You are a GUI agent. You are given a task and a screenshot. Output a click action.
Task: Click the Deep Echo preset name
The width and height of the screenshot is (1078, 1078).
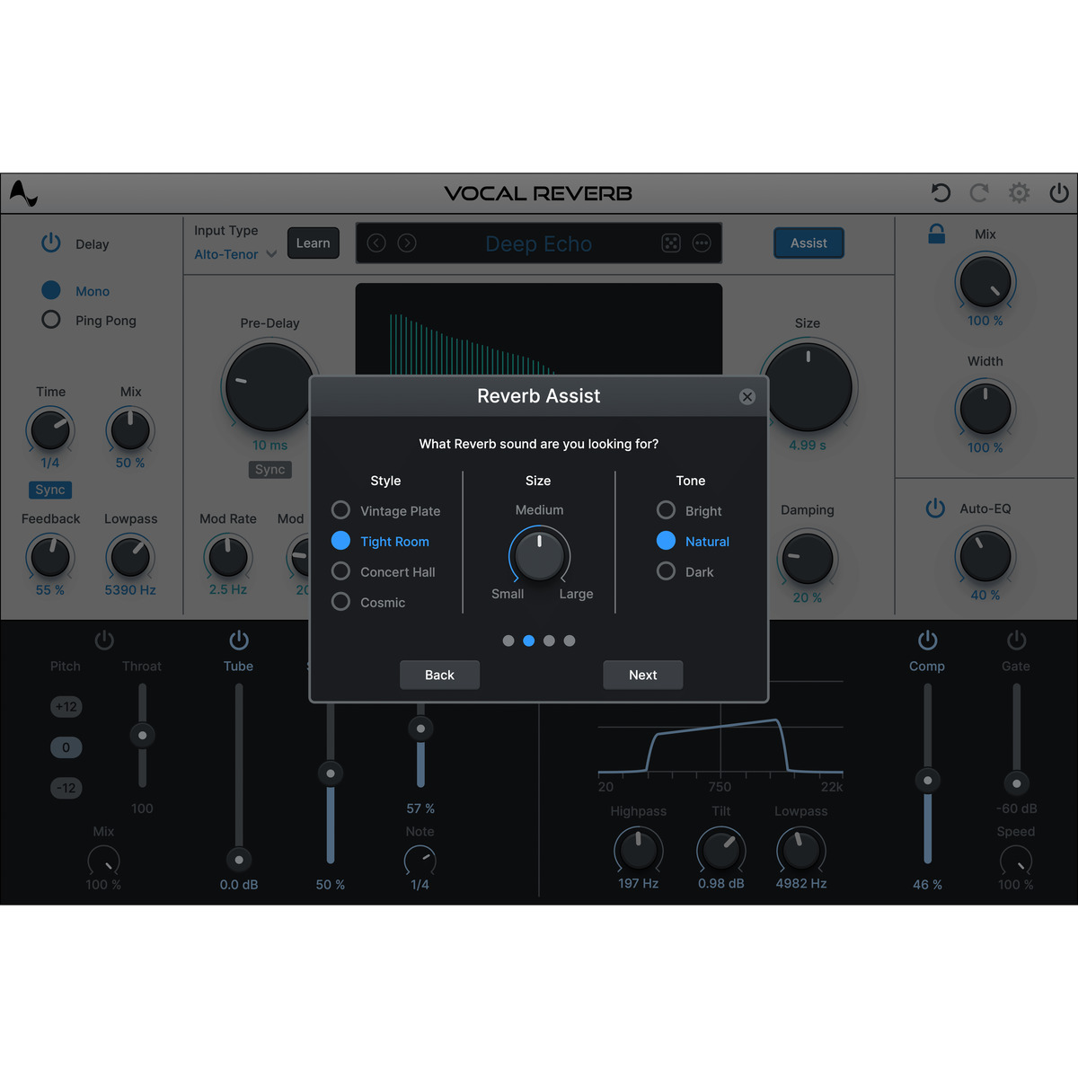coord(538,243)
